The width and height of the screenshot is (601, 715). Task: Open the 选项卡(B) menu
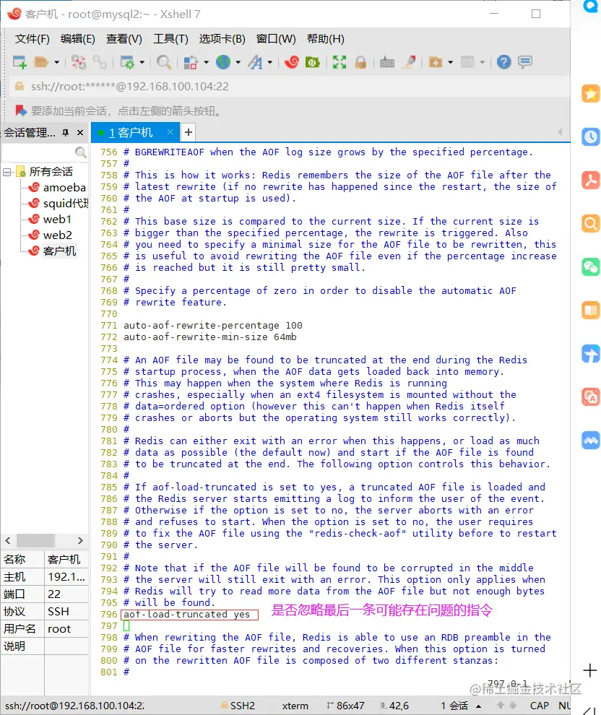coord(222,39)
